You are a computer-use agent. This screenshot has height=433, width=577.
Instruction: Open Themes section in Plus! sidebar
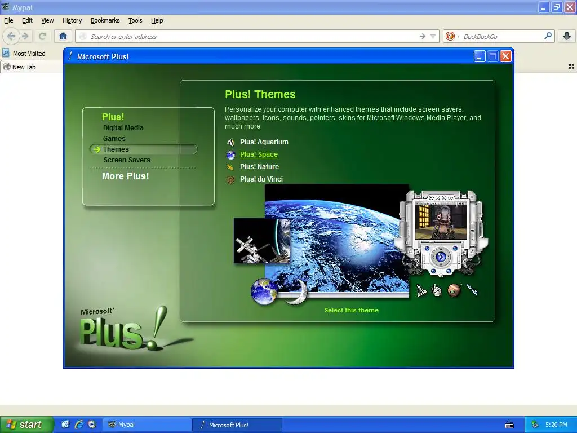pos(143,149)
